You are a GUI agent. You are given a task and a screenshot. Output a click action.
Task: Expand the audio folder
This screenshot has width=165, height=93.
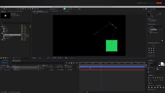click(3, 28)
